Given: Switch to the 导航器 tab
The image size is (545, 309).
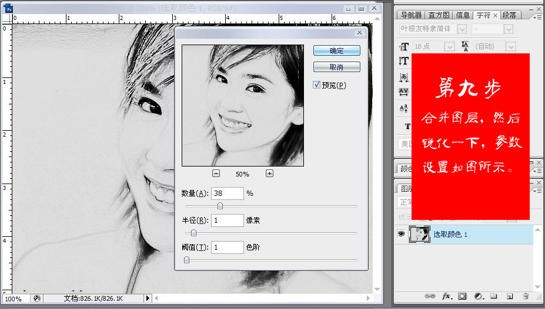Looking at the screenshot, I should pos(411,15).
